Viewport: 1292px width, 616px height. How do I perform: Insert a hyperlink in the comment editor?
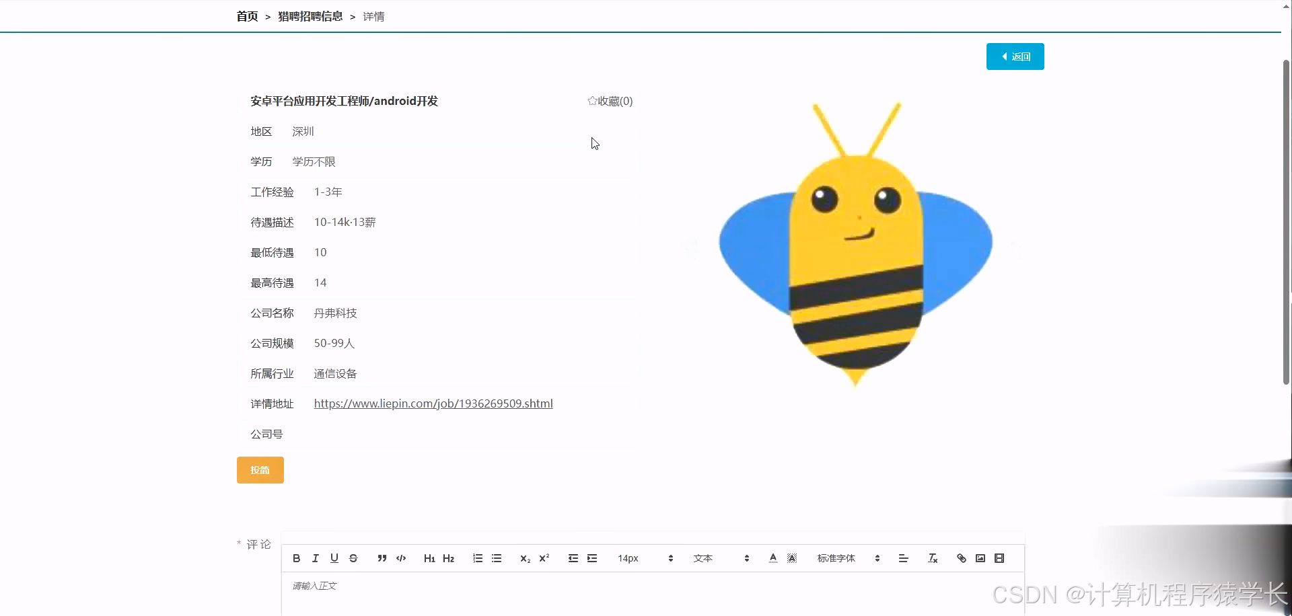[x=961, y=558]
